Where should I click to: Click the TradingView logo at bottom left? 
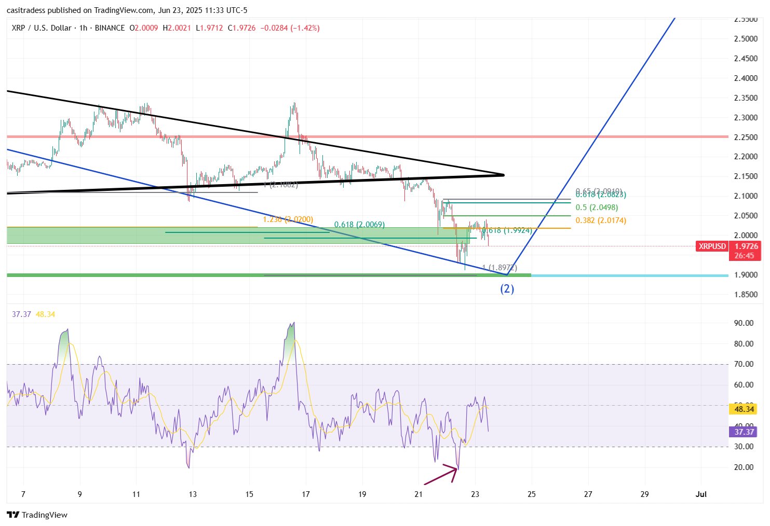tap(37, 515)
